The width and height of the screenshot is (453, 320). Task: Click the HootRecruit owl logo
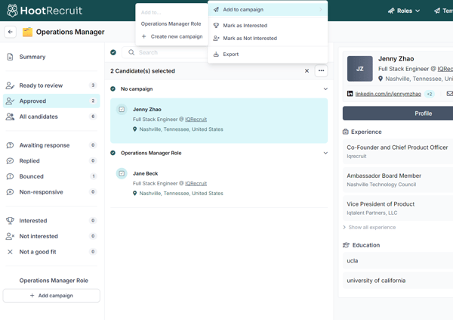click(14, 11)
